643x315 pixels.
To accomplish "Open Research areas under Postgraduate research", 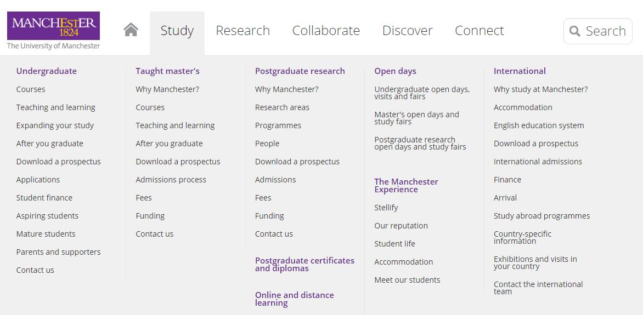I will 282,107.
